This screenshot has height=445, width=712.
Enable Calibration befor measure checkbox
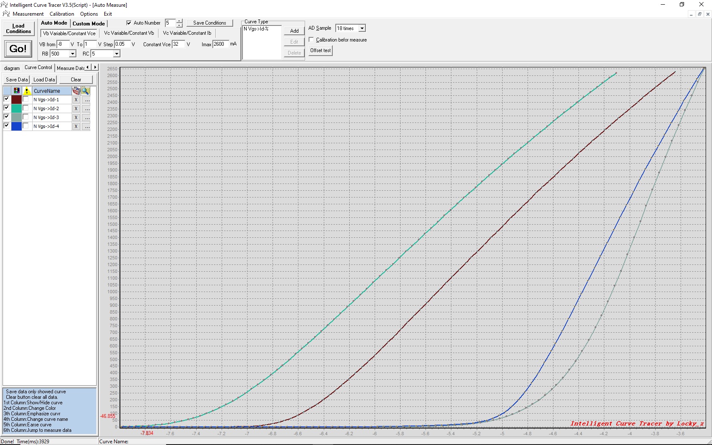click(x=311, y=39)
